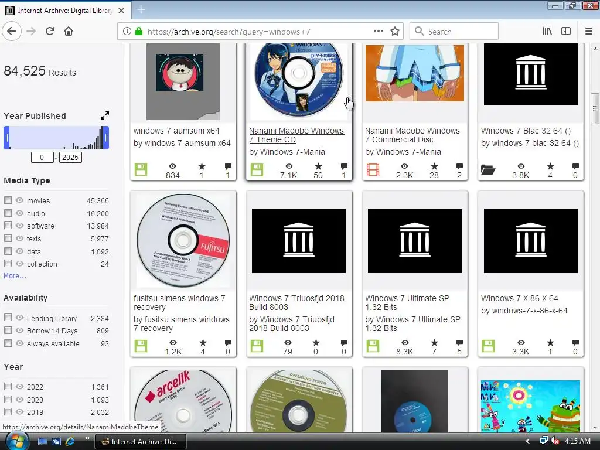Click the muted volume tray icon

(x=554, y=441)
